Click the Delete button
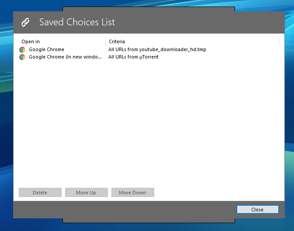 40,193
